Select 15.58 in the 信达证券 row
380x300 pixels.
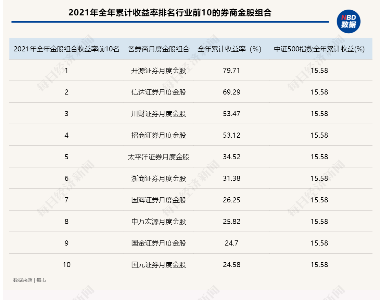[319, 92]
